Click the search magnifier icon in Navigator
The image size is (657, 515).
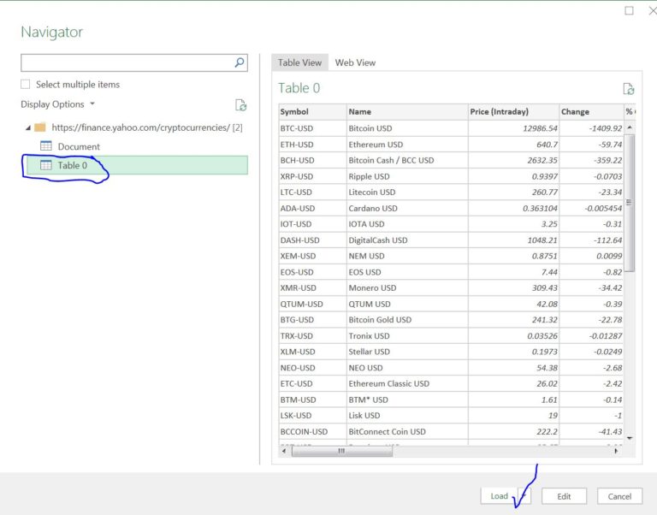click(240, 62)
